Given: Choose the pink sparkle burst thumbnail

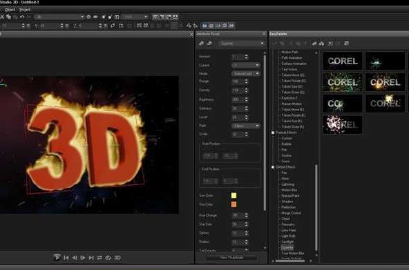Looking at the screenshot, I should tap(343, 125).
